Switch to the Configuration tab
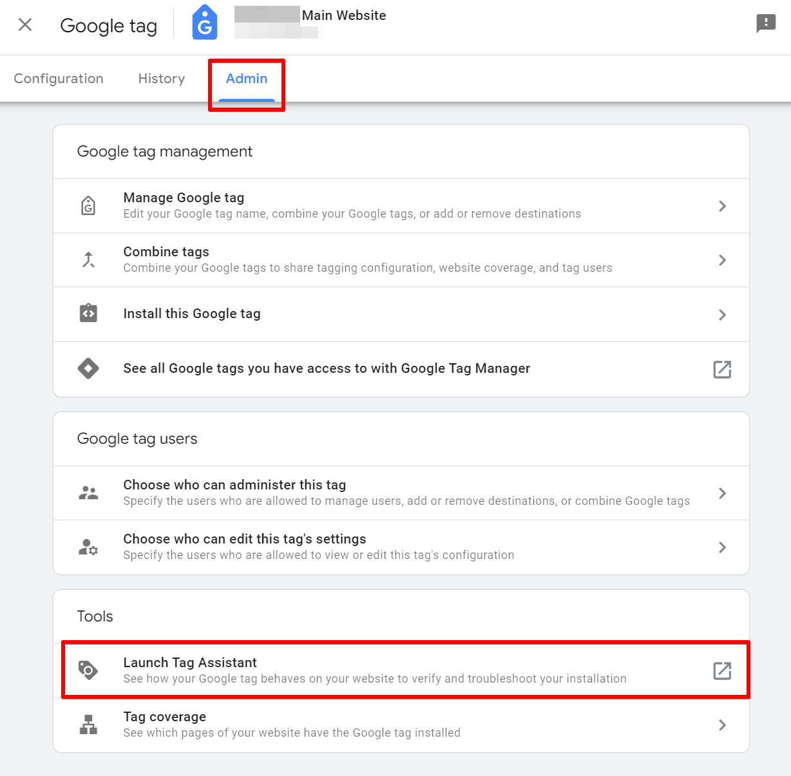 coord(58,78)
